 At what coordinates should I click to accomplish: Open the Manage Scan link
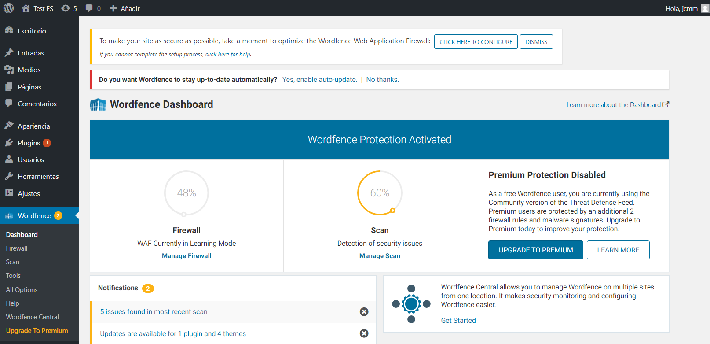(x=380, y=256)
